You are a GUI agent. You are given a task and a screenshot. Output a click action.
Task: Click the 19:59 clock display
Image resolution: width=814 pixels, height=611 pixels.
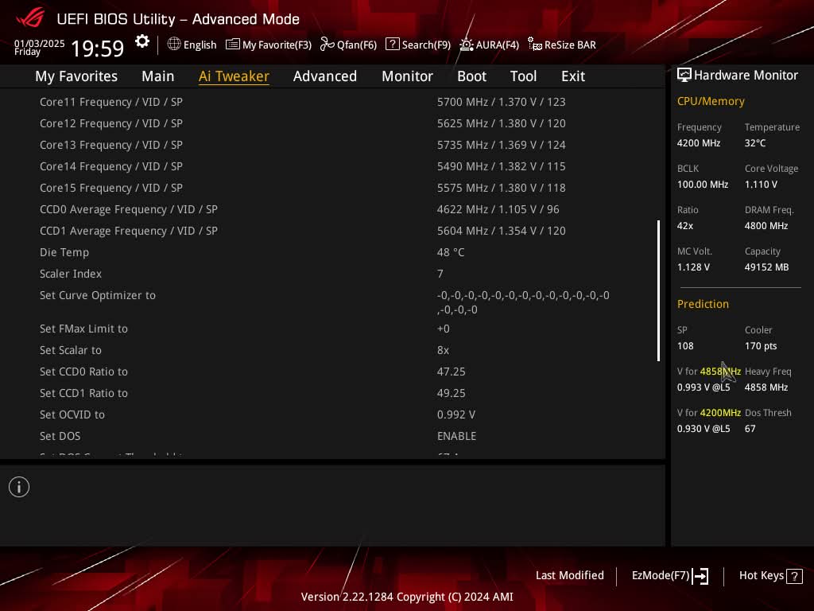98,49
